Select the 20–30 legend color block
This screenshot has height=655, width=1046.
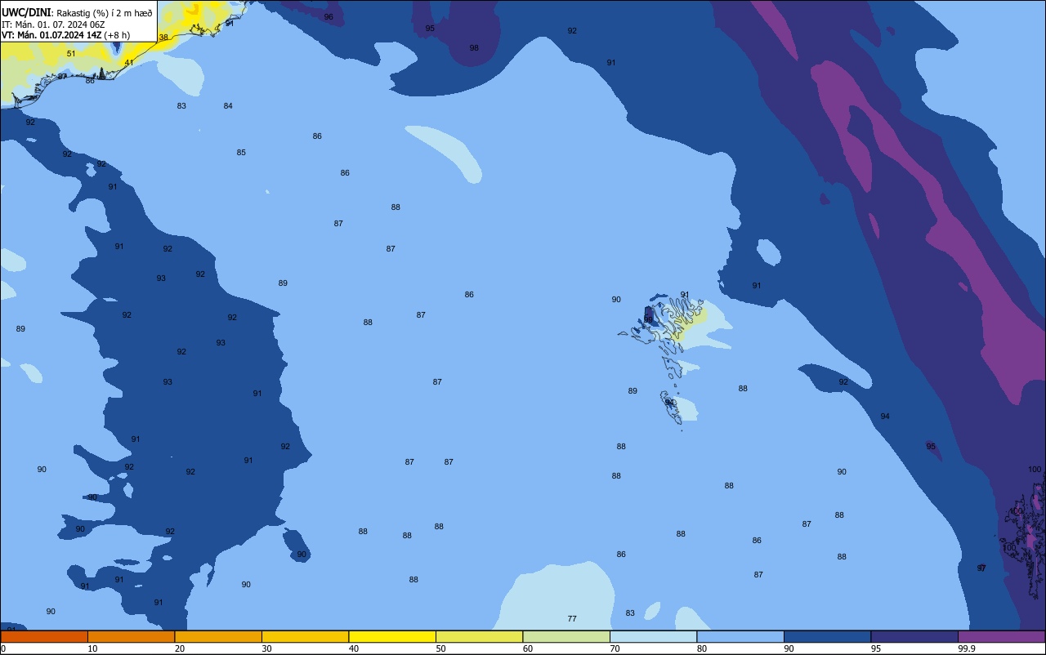(218, 636)
